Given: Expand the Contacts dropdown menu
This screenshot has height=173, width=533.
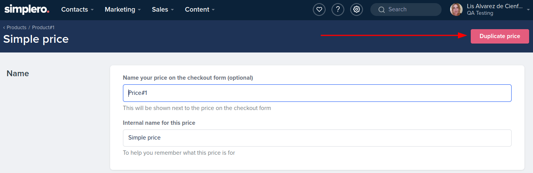Looking at the screenshot, I should [77, 9].
